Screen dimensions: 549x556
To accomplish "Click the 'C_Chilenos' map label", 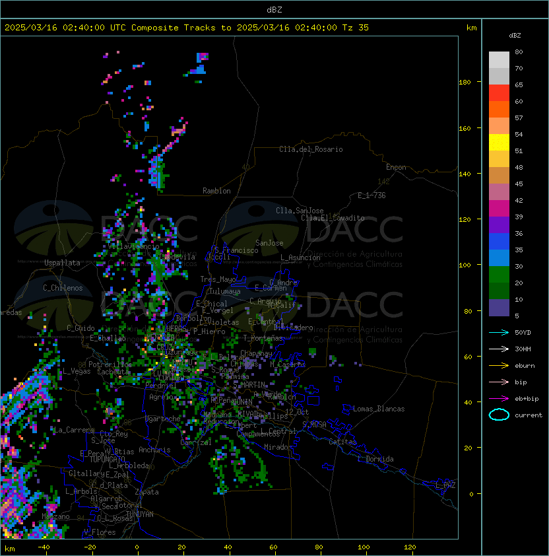I will pos(63,288).
